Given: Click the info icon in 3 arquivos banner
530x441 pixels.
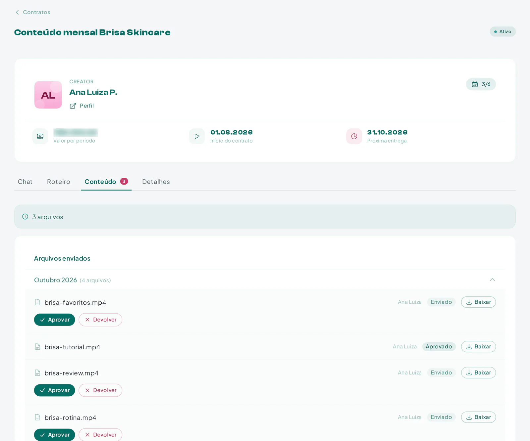Looking at the screenshot, I should [x=25, y=217].
